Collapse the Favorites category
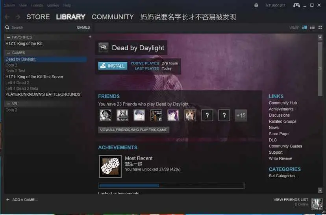The width and height of the screenshot is (326, 215). [9, 37]
